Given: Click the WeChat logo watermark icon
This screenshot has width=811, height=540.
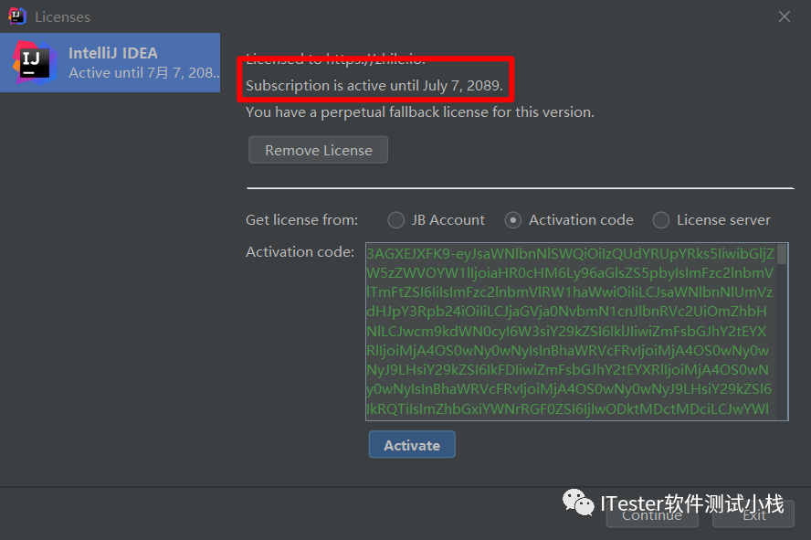Looking at the screenshot, I should coord(577,503).
